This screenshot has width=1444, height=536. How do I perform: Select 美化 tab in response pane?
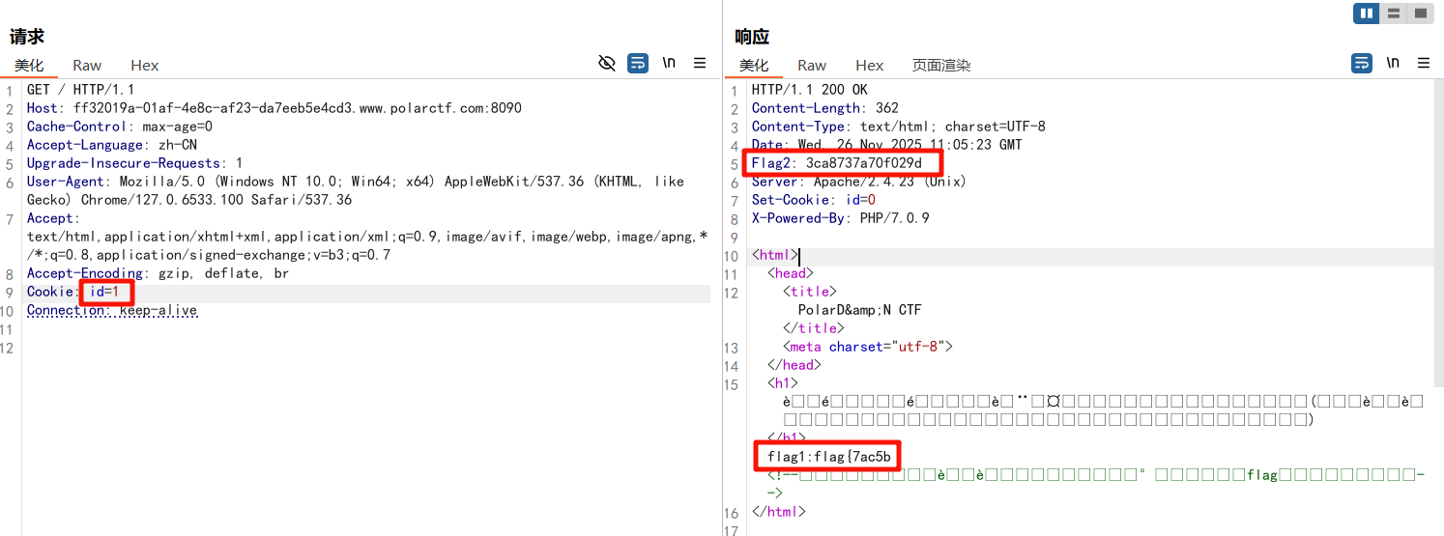[x=754, y=66]
